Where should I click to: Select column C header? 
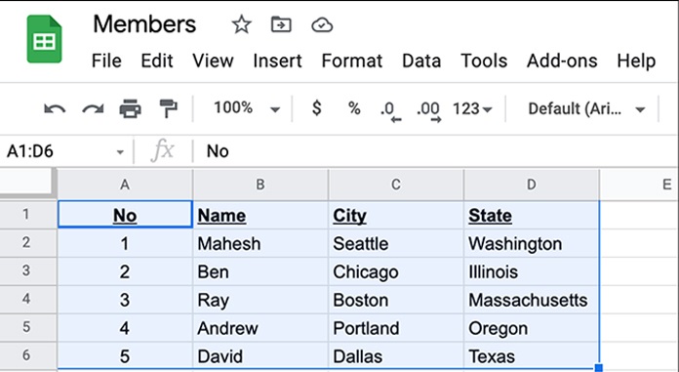(x=396, y=185)
